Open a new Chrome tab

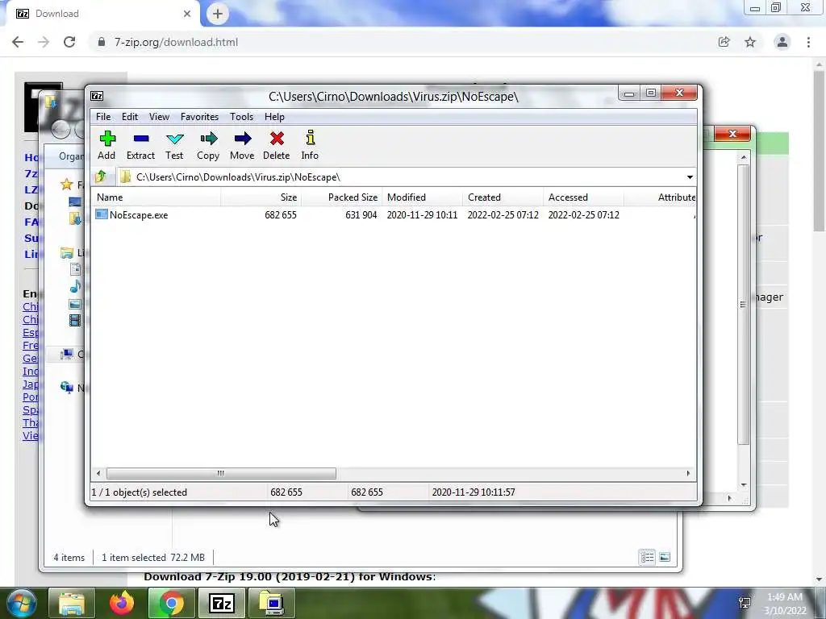[218, 14]
